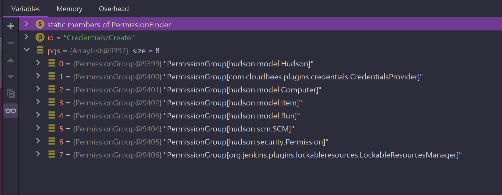Toggle the glasses watches view icon
Image resolution: width=502 pixels, height=195 pixels.
(10, 110)
